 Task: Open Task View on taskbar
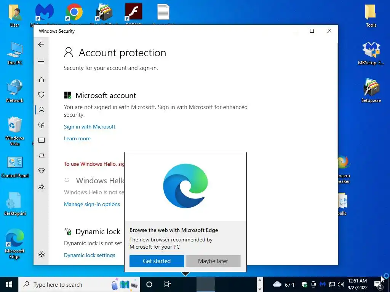click(x=168, y=284)
